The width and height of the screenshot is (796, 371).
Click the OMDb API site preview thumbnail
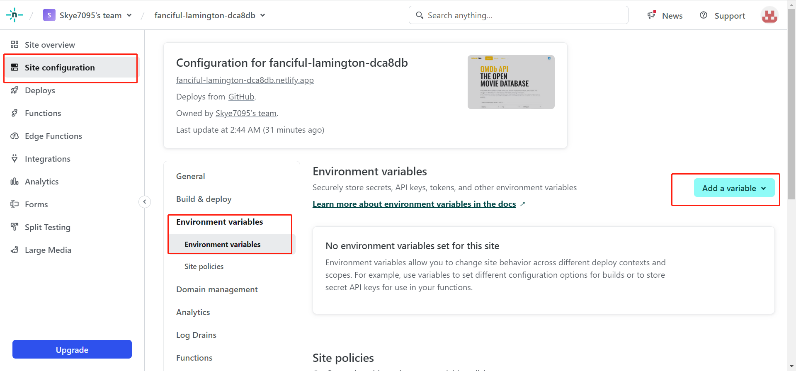pos(511,82)
